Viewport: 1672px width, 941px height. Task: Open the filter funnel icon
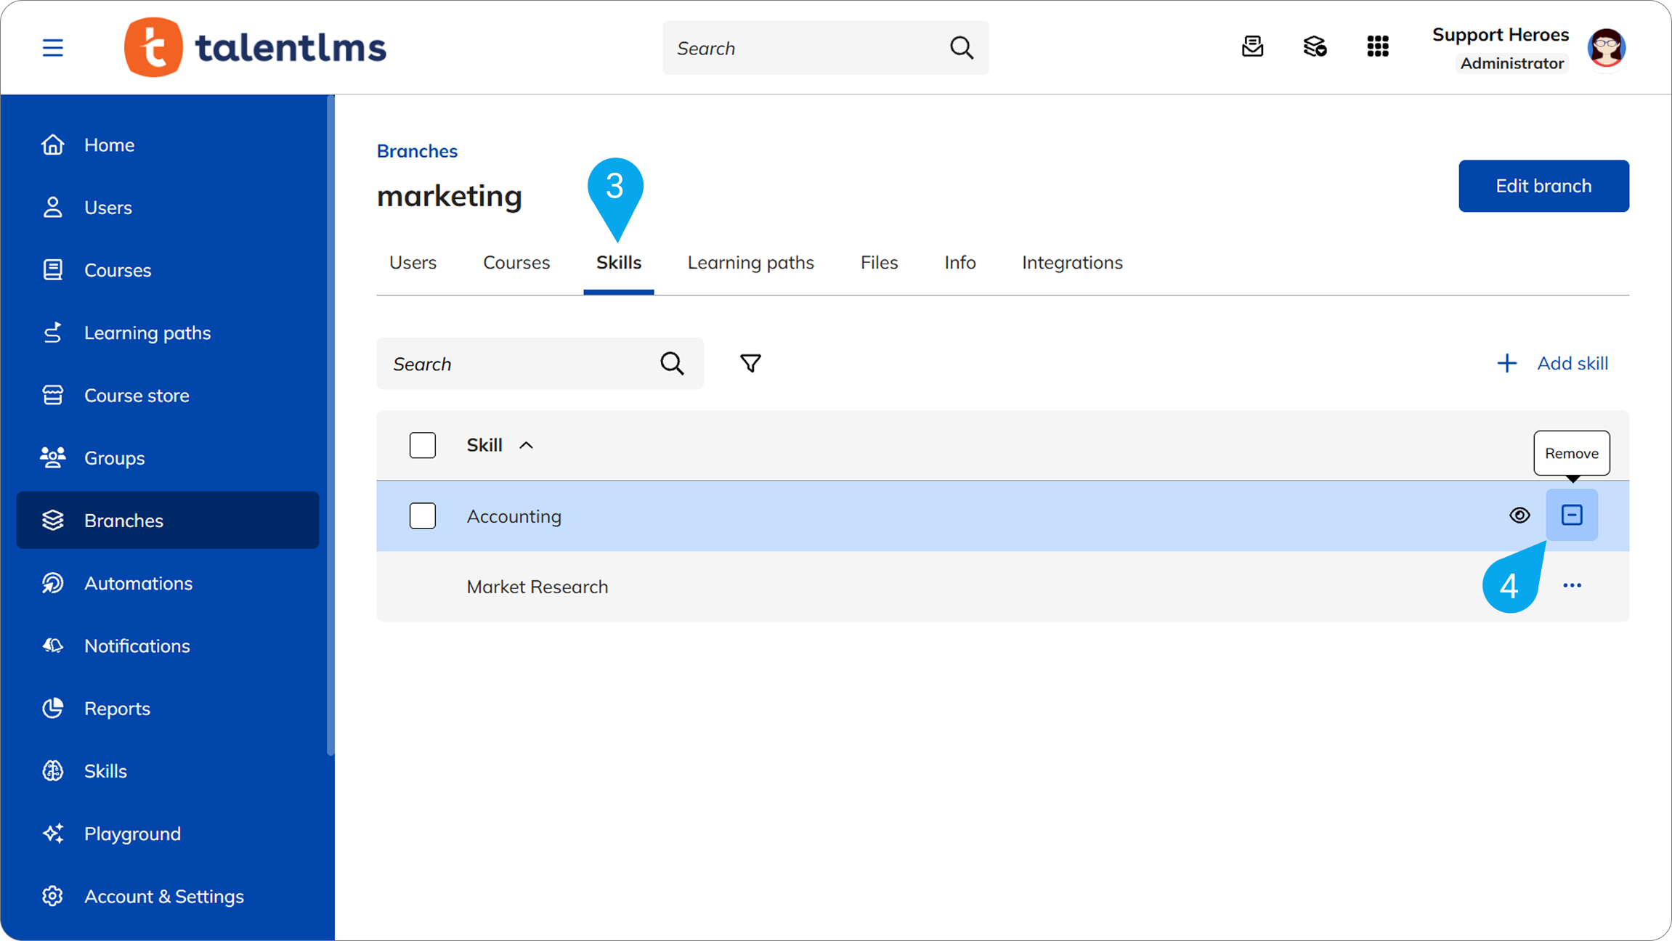pyautogui.click(x=750, y=363)
